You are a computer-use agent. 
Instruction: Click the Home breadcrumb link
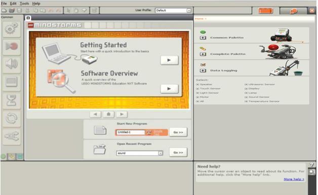199,19
